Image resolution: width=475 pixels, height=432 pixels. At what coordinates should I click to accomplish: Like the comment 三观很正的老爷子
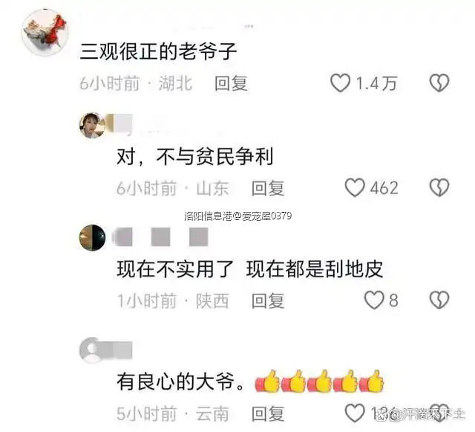tap(340, 83)
